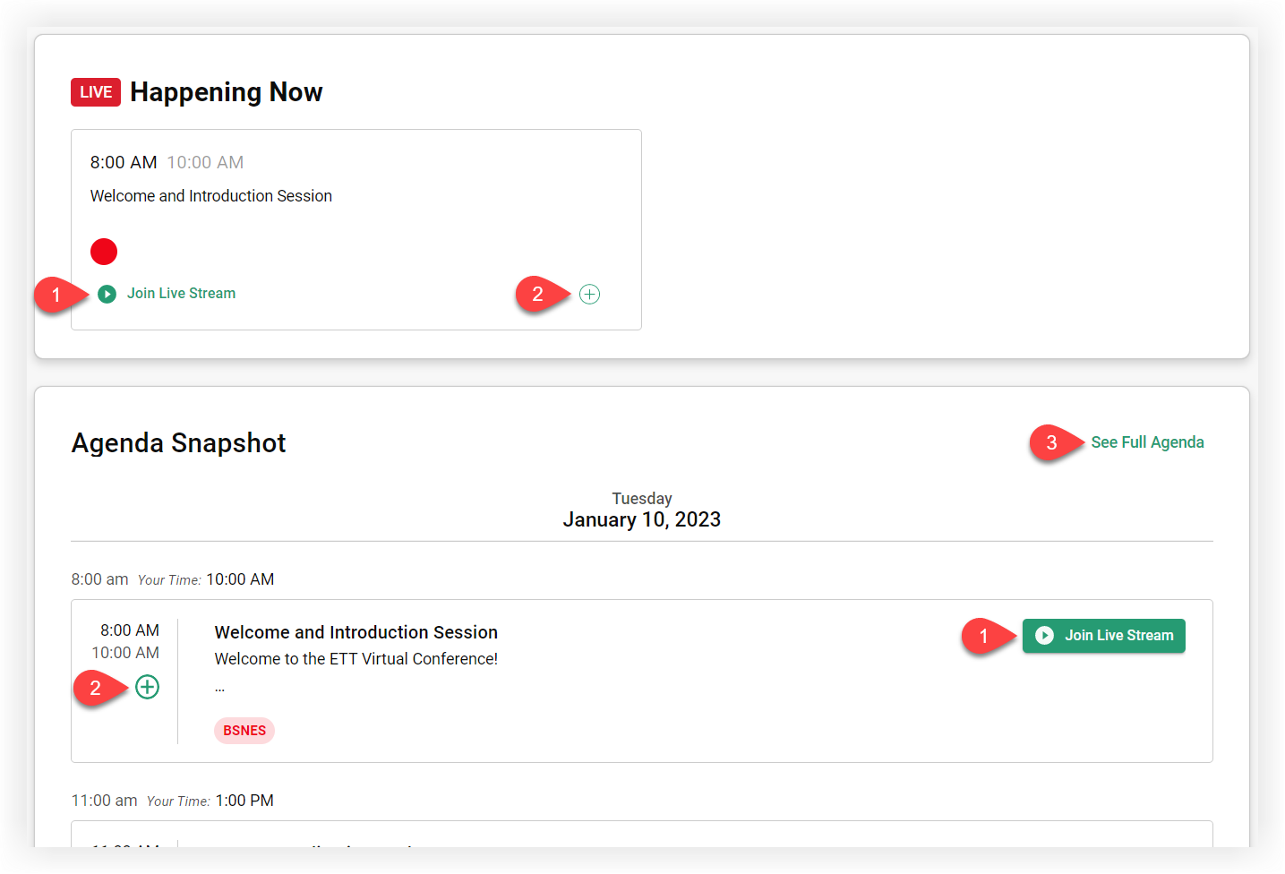Click the BSNES tag
The height and width of the screenshot is (874, 1285).
click(x=244, y=731)
